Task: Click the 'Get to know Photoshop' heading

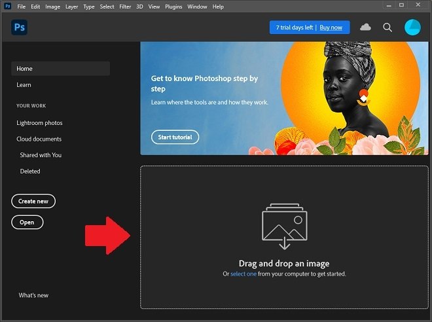Action: (x=204, y=84)
